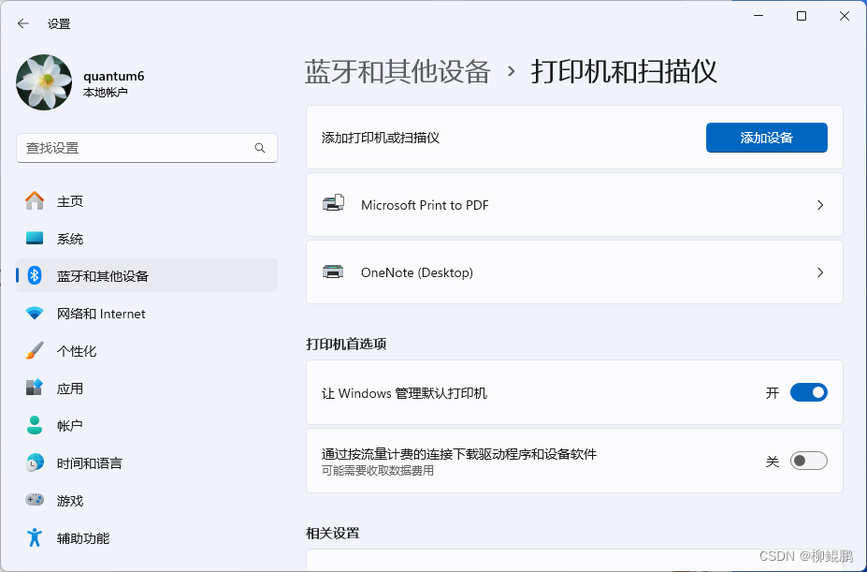This screenshot has height=572, width=867.
Task: Maximize the Settings window
Action: 802,16
